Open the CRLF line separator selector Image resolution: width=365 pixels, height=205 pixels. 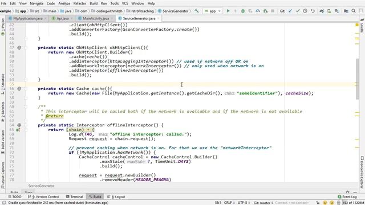(229, 203)
